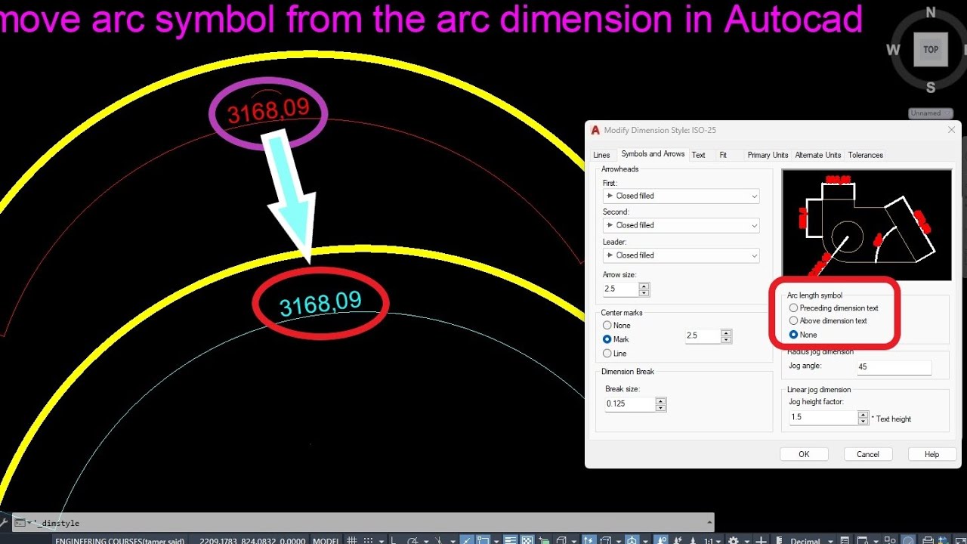
Task: Toggle ortho mode icon in status bar
Action: (394, 540)
